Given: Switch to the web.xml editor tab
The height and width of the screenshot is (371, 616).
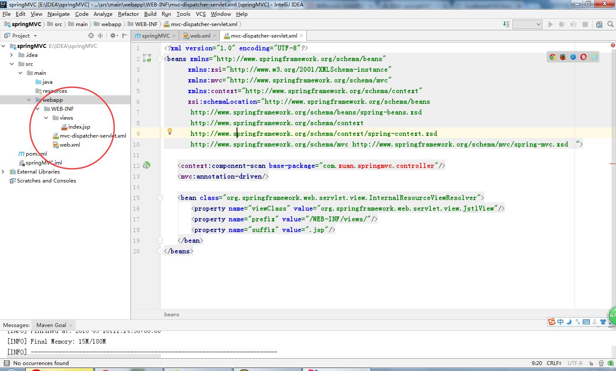Looking at the screenshot, I should point(200,36).
